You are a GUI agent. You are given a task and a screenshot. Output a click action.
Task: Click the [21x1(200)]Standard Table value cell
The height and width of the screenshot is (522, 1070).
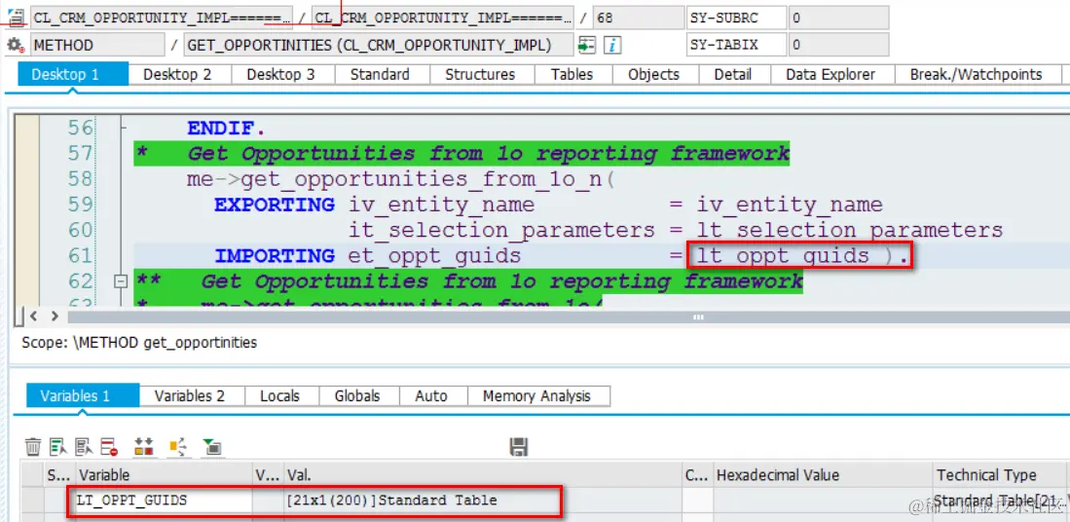483,501
